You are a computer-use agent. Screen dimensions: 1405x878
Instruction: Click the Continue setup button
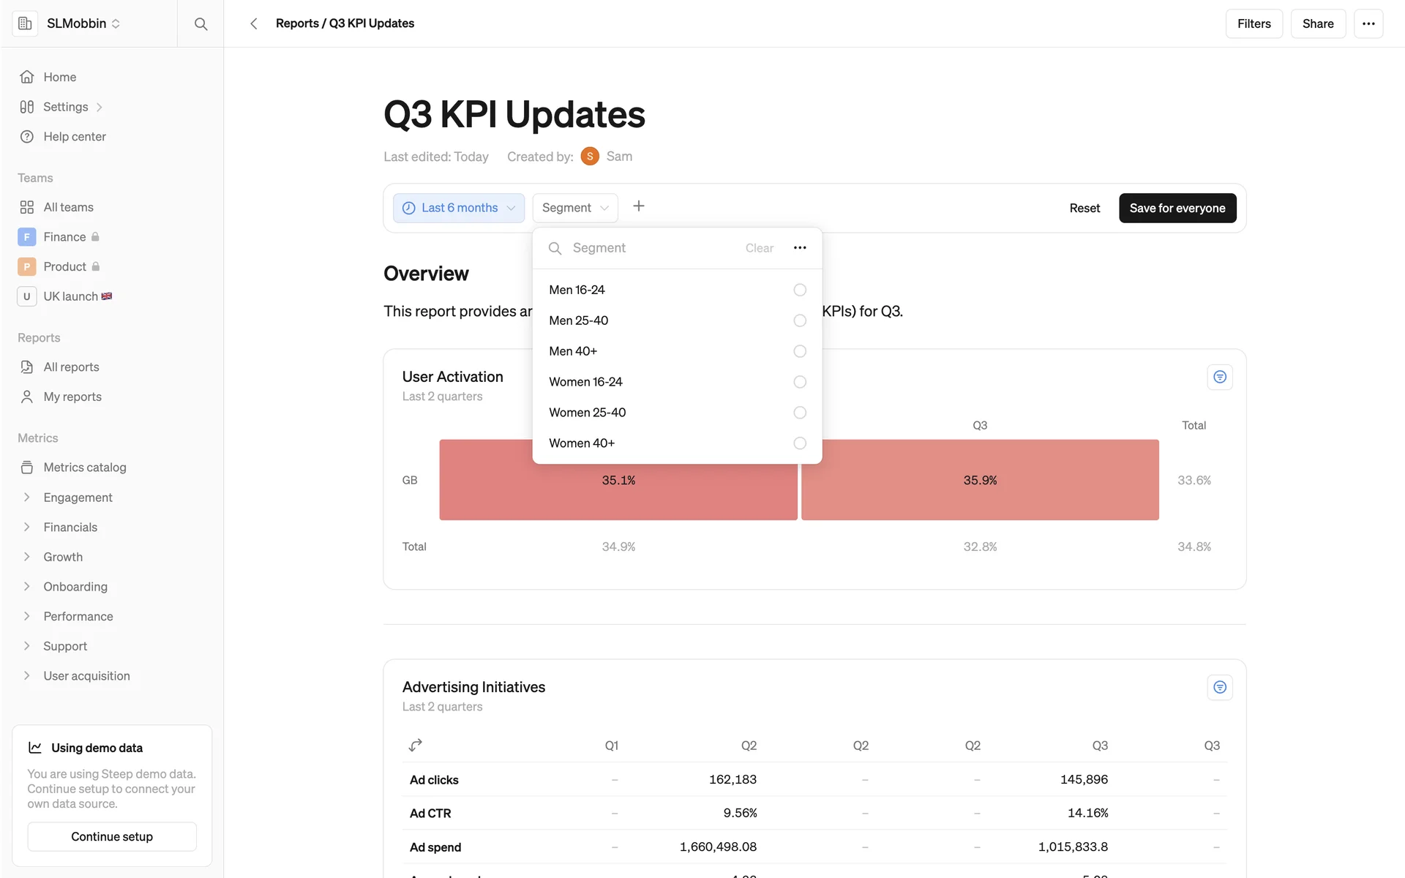[x=112, y=836]
